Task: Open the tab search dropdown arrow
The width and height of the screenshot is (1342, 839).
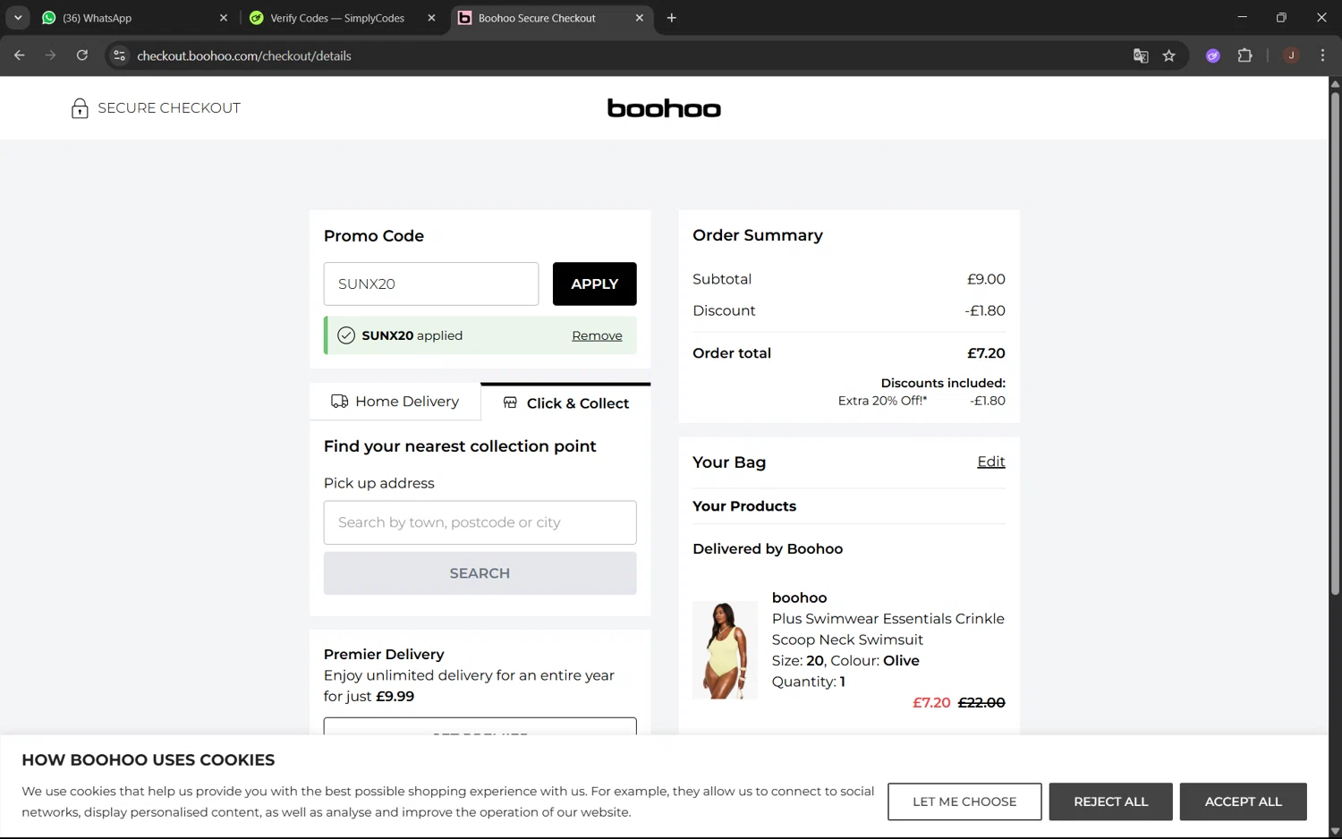Action: [x=18, y=18]
